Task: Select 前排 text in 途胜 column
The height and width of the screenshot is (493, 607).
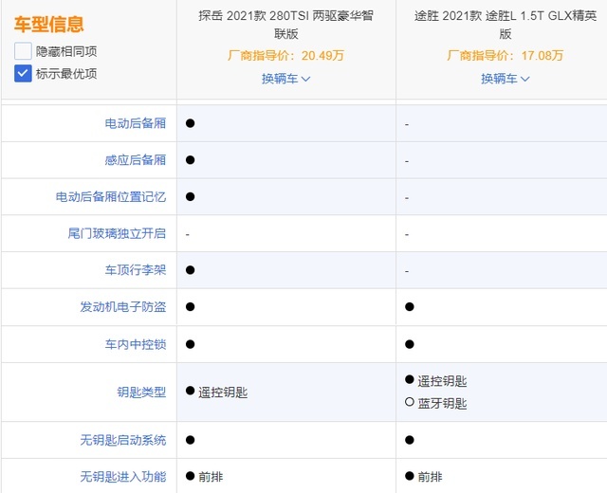Action: (430, 477)
